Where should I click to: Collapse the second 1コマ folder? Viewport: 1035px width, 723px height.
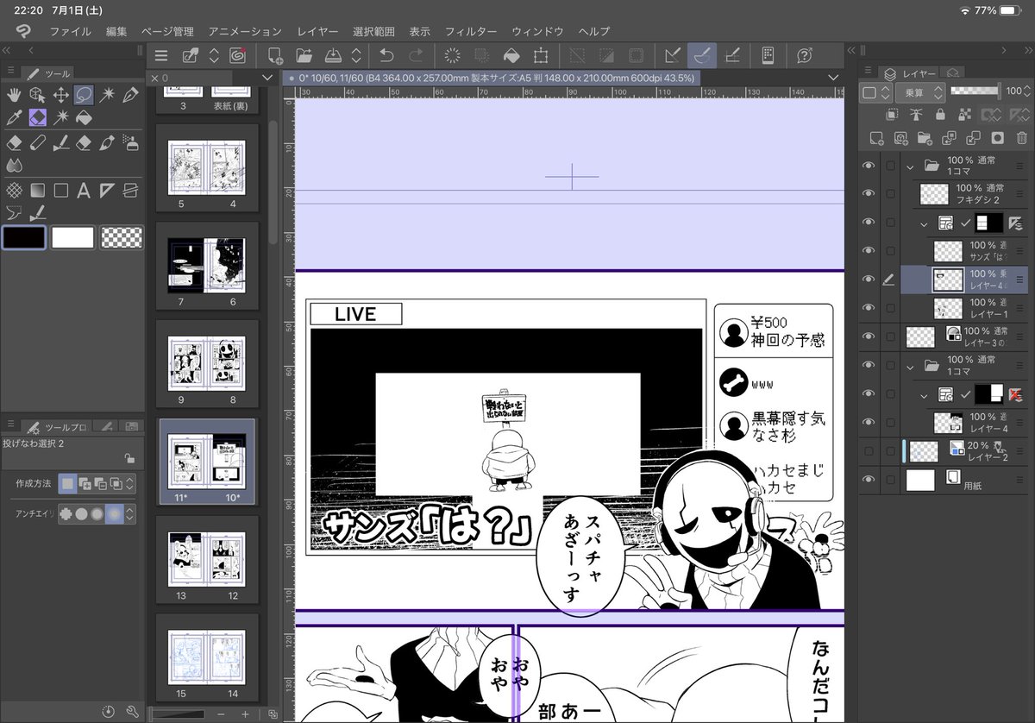(910, 366)
